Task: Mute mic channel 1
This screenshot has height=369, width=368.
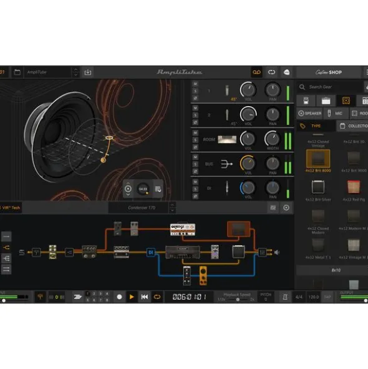Action: click(195, 84)
